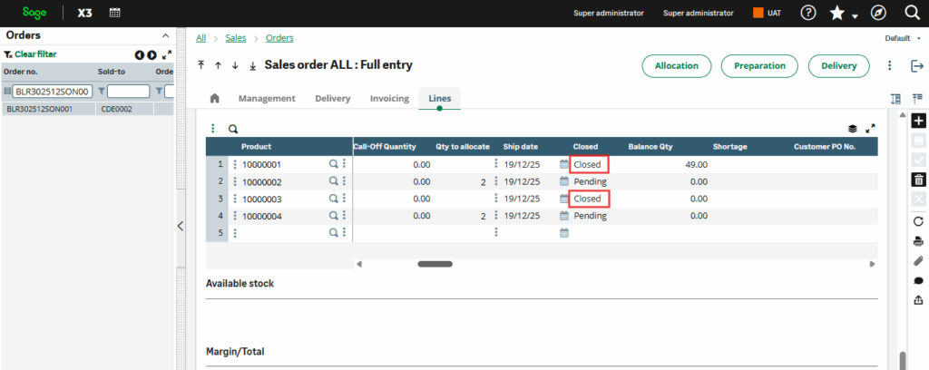Click Pending status on line 4
This screenshot has width=929, height=370.
(590, 216)
